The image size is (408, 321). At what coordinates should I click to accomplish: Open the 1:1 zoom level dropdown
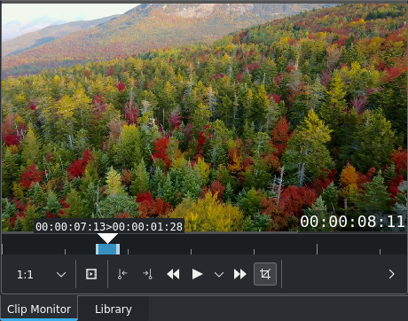[x=41, y=274]
